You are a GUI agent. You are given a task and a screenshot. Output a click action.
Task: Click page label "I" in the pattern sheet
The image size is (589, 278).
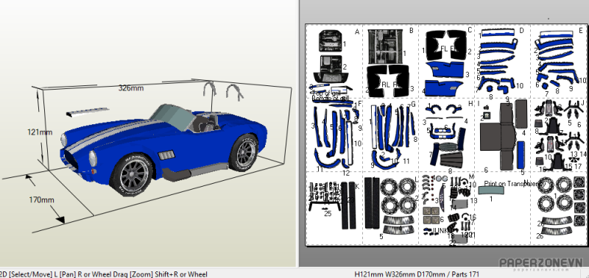click(478, 103)
